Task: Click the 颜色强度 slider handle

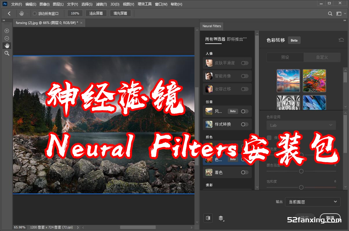Action: [301, 171]
